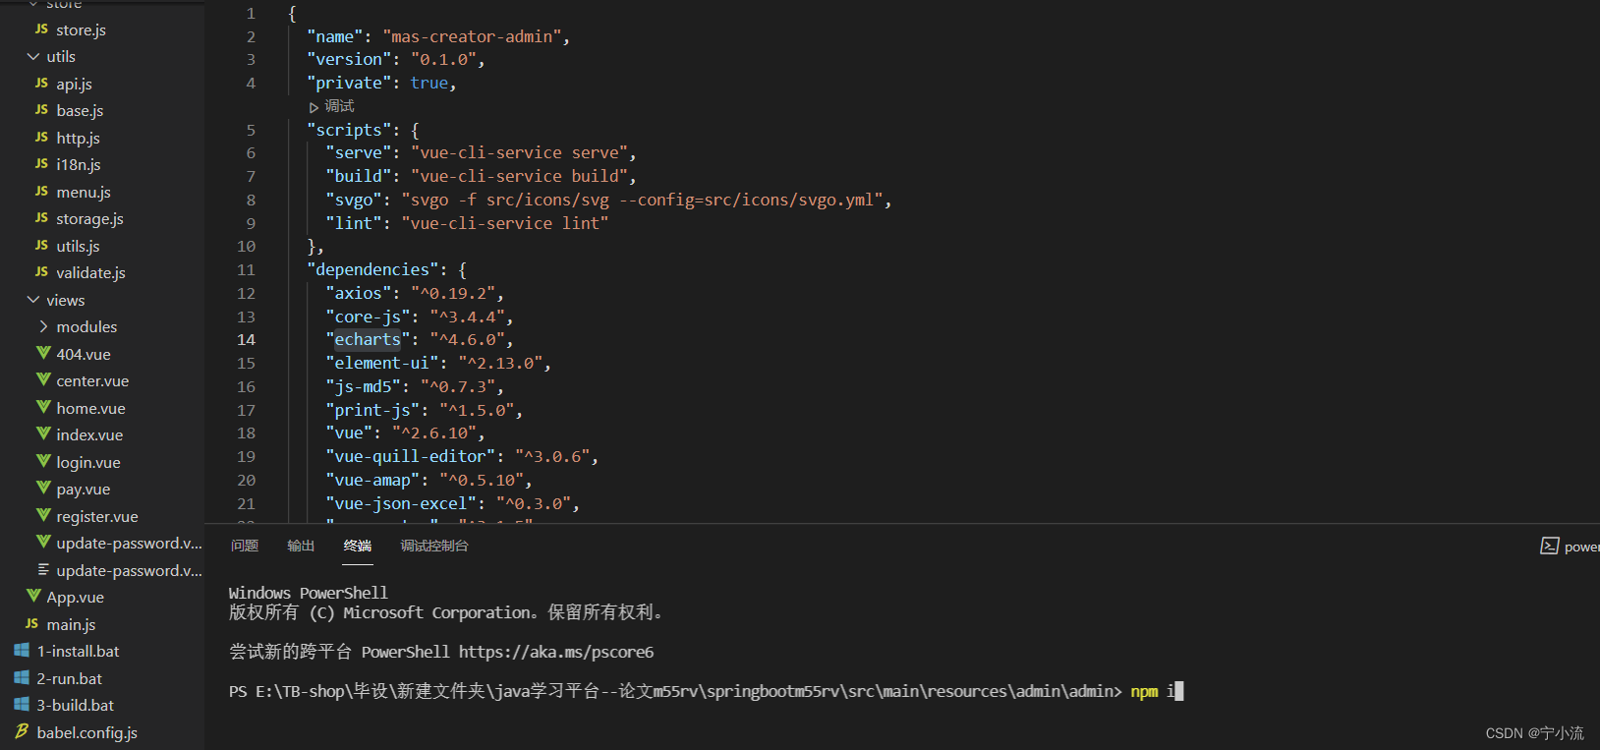
Task: Click the highlighted "echarts" dependency key
Action: pos(368,339)
